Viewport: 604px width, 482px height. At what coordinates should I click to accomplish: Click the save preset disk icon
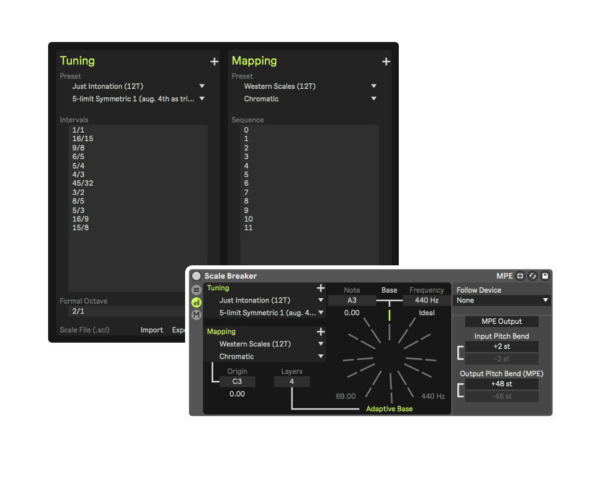pyautogui.click(x=545, y=276)
